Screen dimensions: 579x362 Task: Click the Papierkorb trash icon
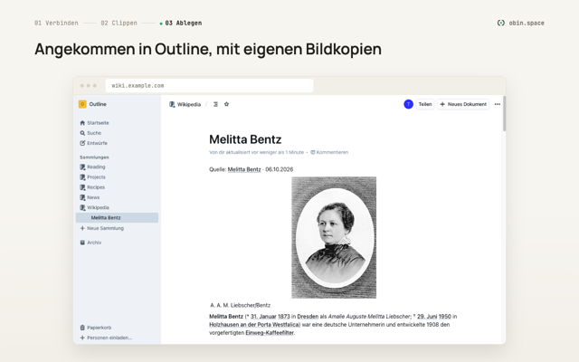pos(82,328)
